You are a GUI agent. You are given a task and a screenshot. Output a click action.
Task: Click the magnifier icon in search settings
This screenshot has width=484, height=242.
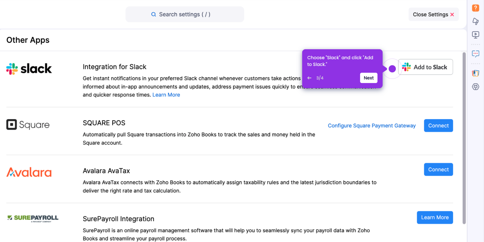[x=154, y=14]
